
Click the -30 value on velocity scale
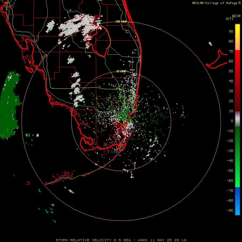pyautogui.click(x=230, y=151)
